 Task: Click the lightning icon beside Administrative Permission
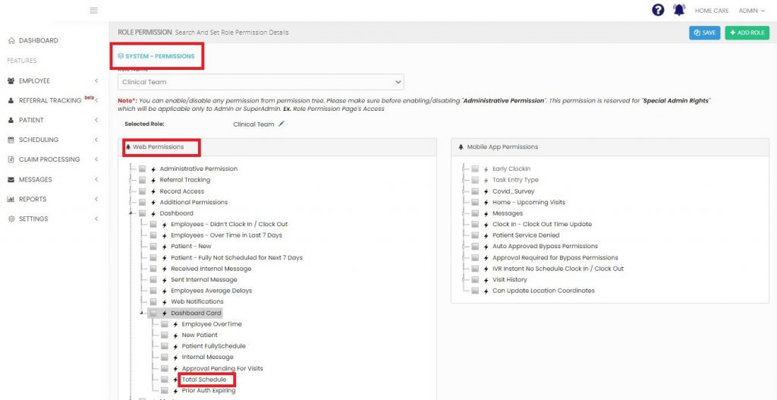[x=153, y=169]
